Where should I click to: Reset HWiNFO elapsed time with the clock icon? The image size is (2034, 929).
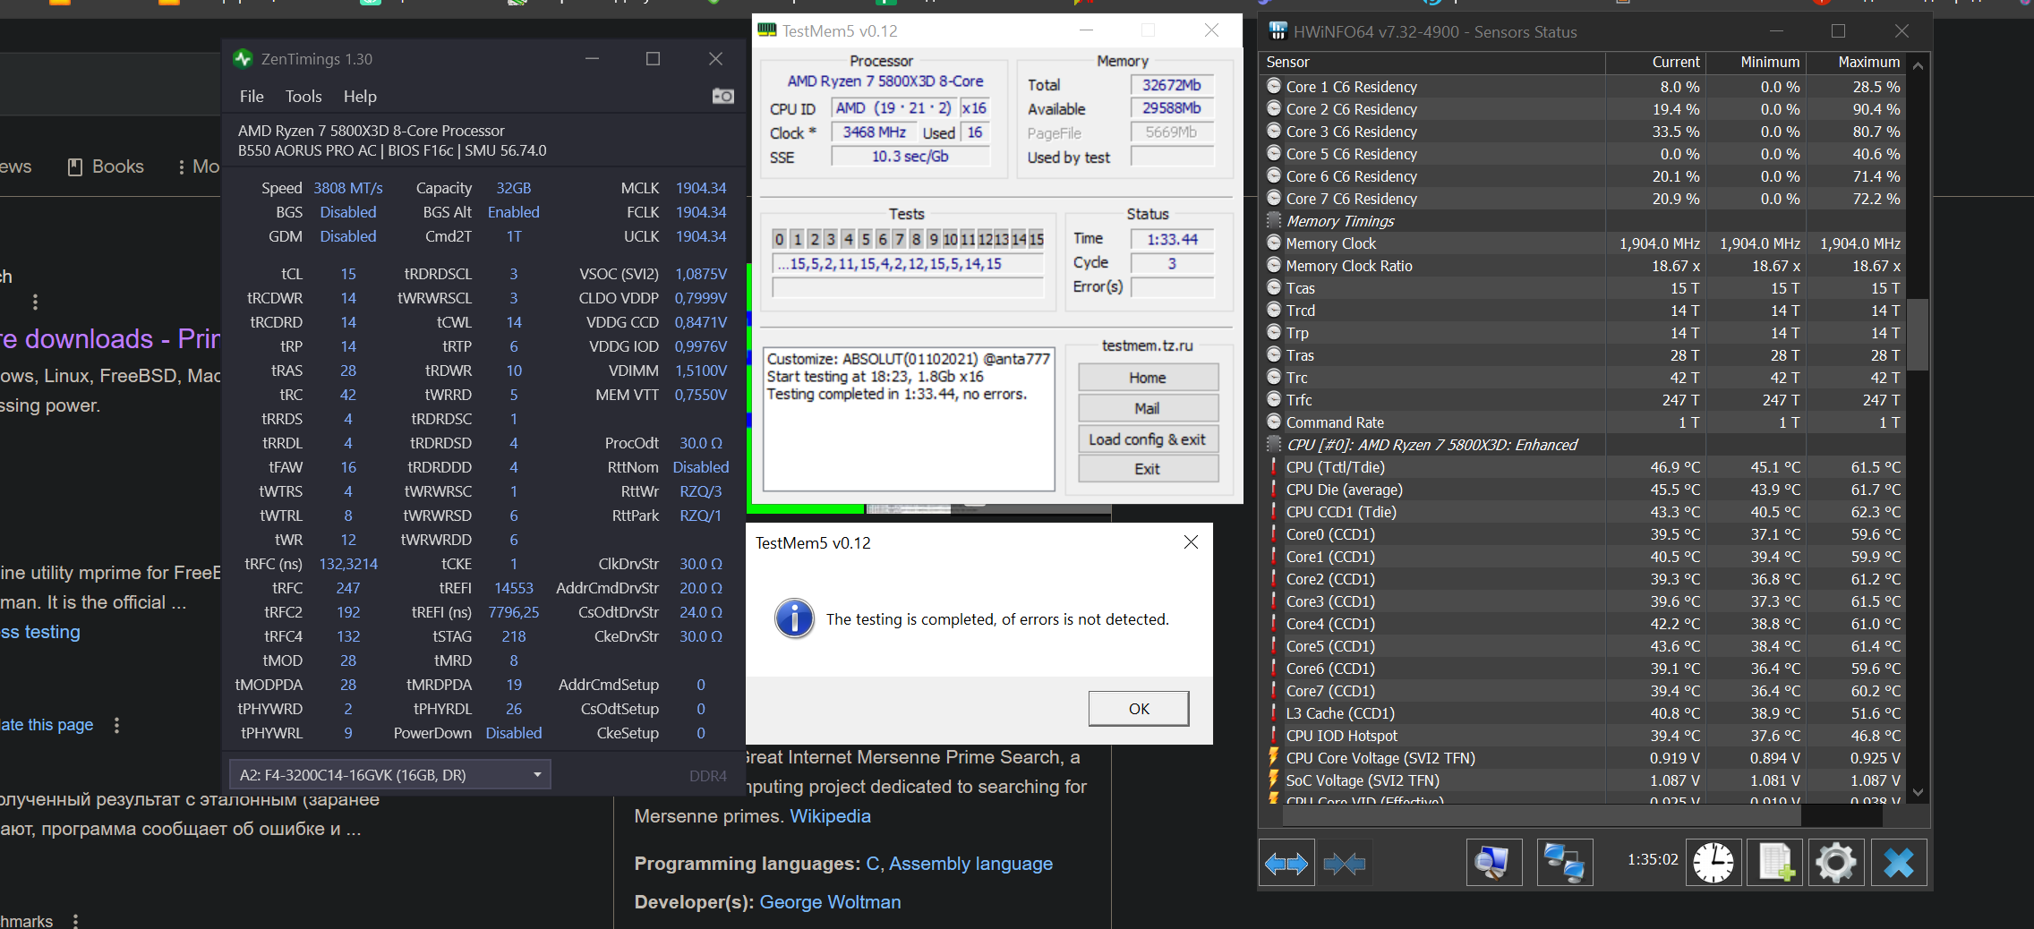coord(1714,863)
